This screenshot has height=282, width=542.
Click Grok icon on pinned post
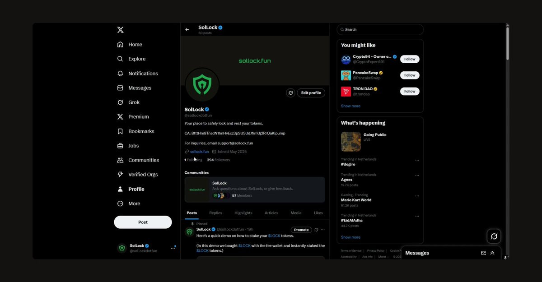pos(316,230)
